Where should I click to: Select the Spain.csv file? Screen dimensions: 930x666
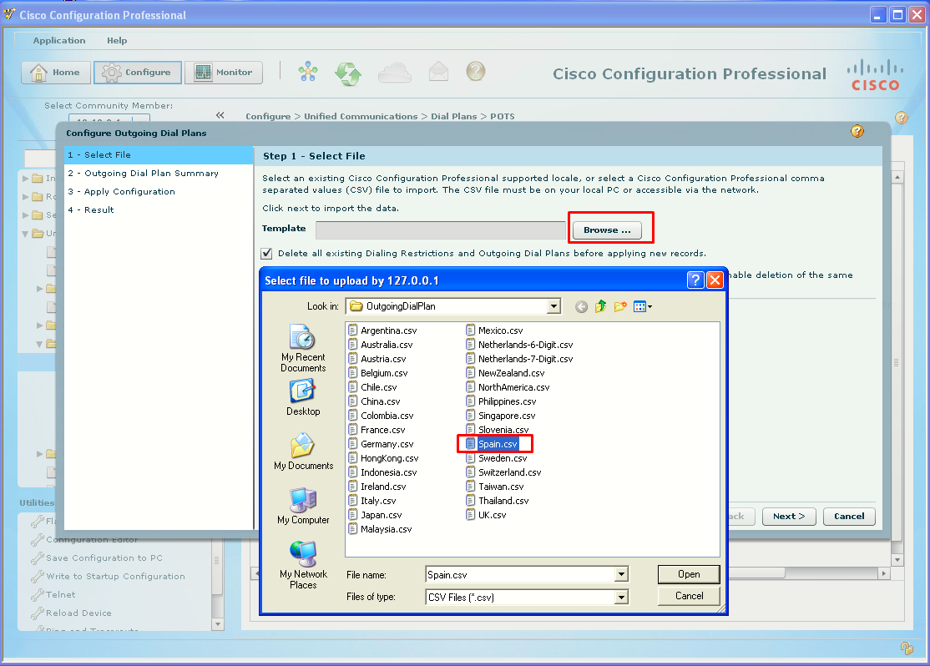[x=492, y=444]
